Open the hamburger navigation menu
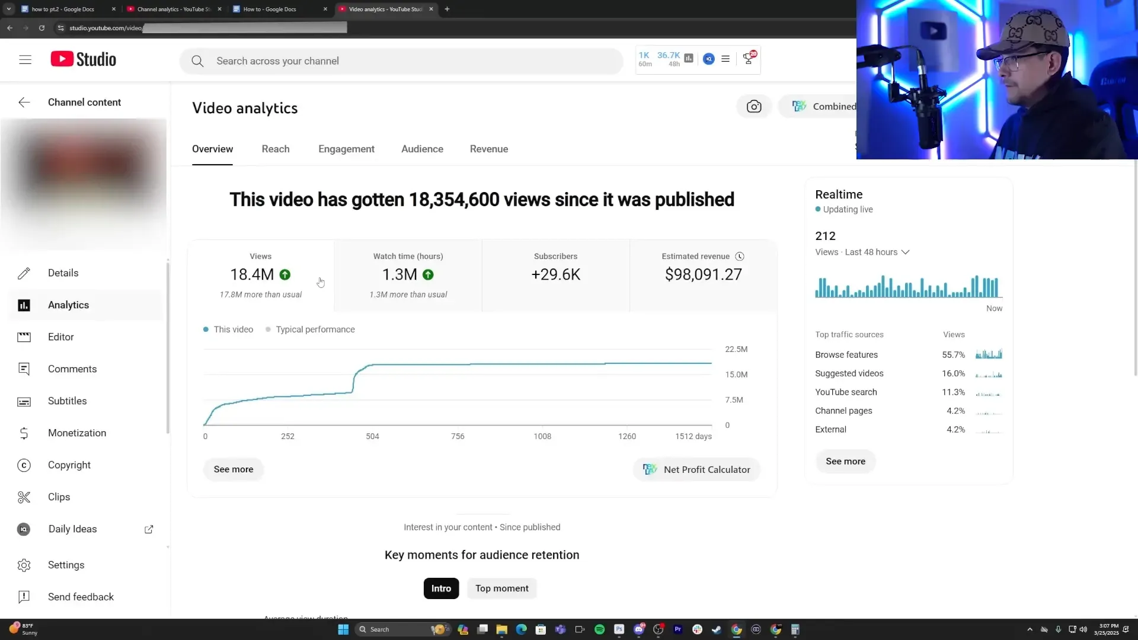 [25, 60]
